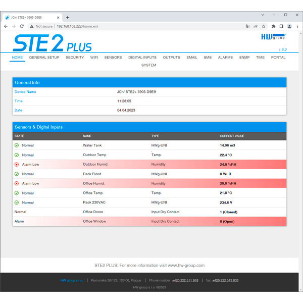
Task: Bookmark this page with star icon
Action: point(264,26)
